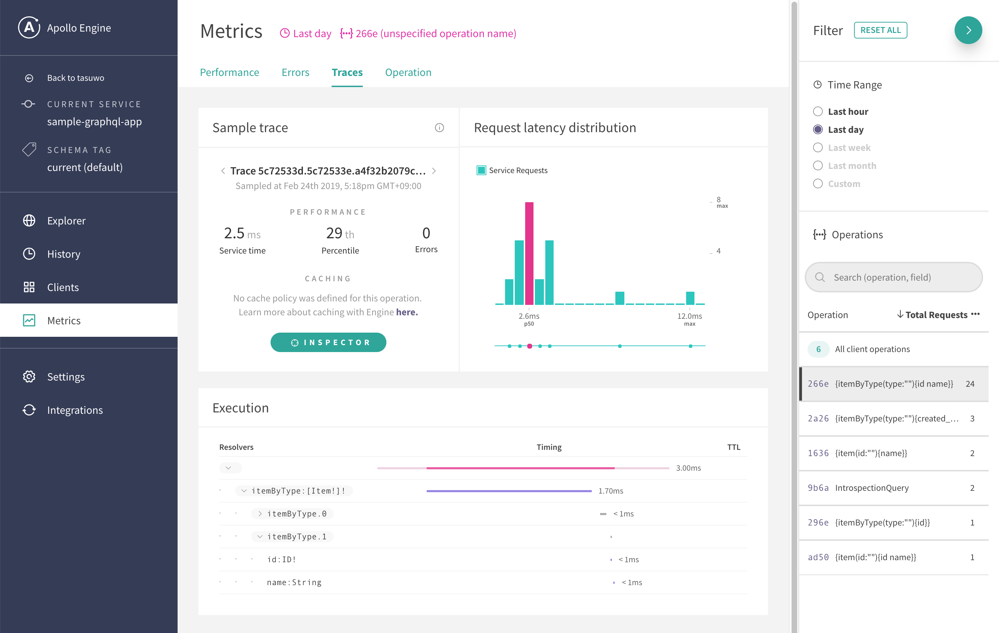999x633 pixels.
Task: Click the Explorer globe icon
Action: coord(29,220)
